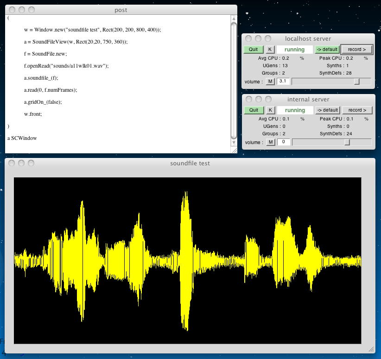
Task: Close the soundfile test window
Action: pos(12,163)
